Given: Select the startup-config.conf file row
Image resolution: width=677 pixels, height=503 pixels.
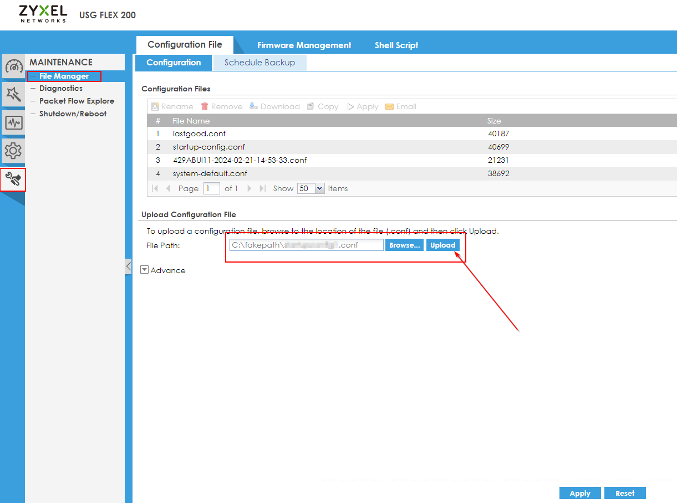Looking at the screenshot, I should pos(208,147).
